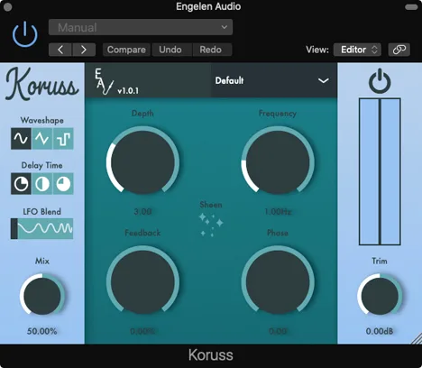Choose the half-filled Delay Time icon
Viewport: 422px width, 368px height.
click(x=42, y=184)
